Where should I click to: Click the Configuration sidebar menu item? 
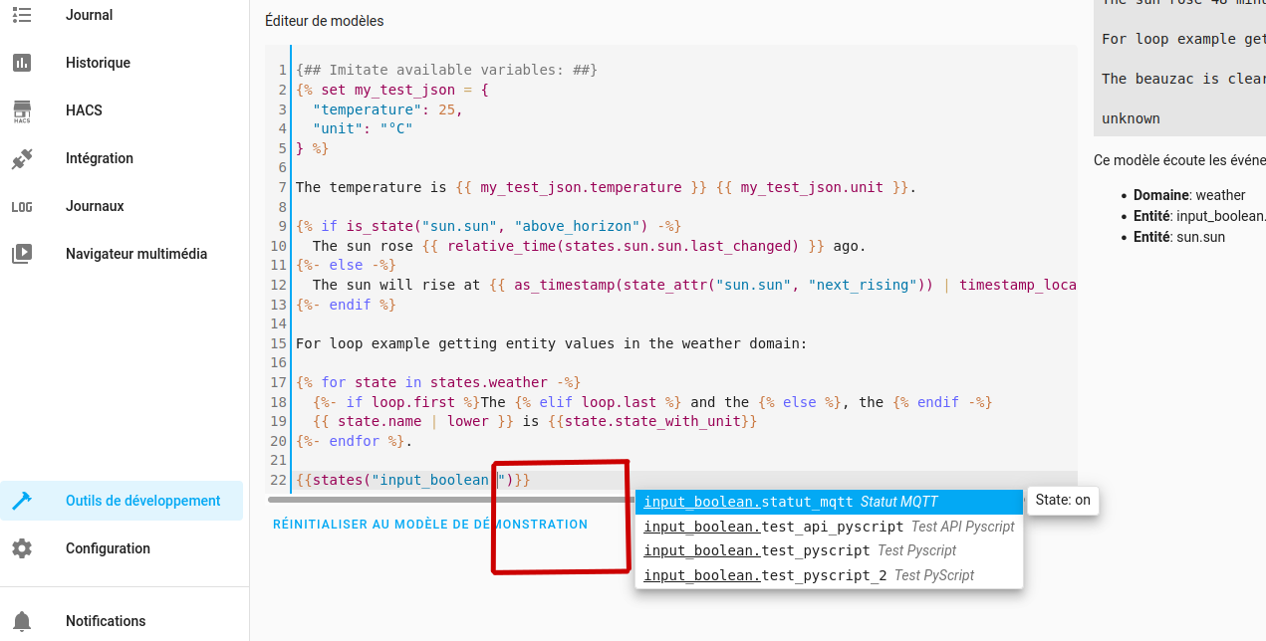click(x=106, y=548)
